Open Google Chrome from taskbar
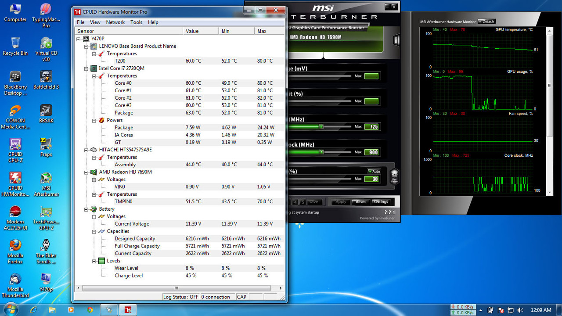This screenshot has height=316, width=562. pos(90,309)
